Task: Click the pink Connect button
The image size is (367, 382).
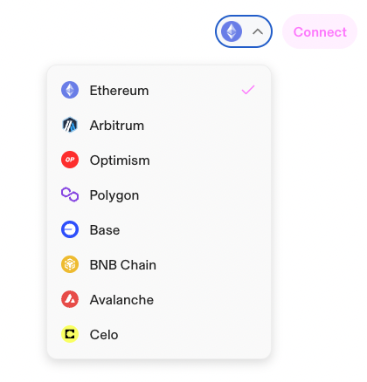Action: click(x=320, y=31)
